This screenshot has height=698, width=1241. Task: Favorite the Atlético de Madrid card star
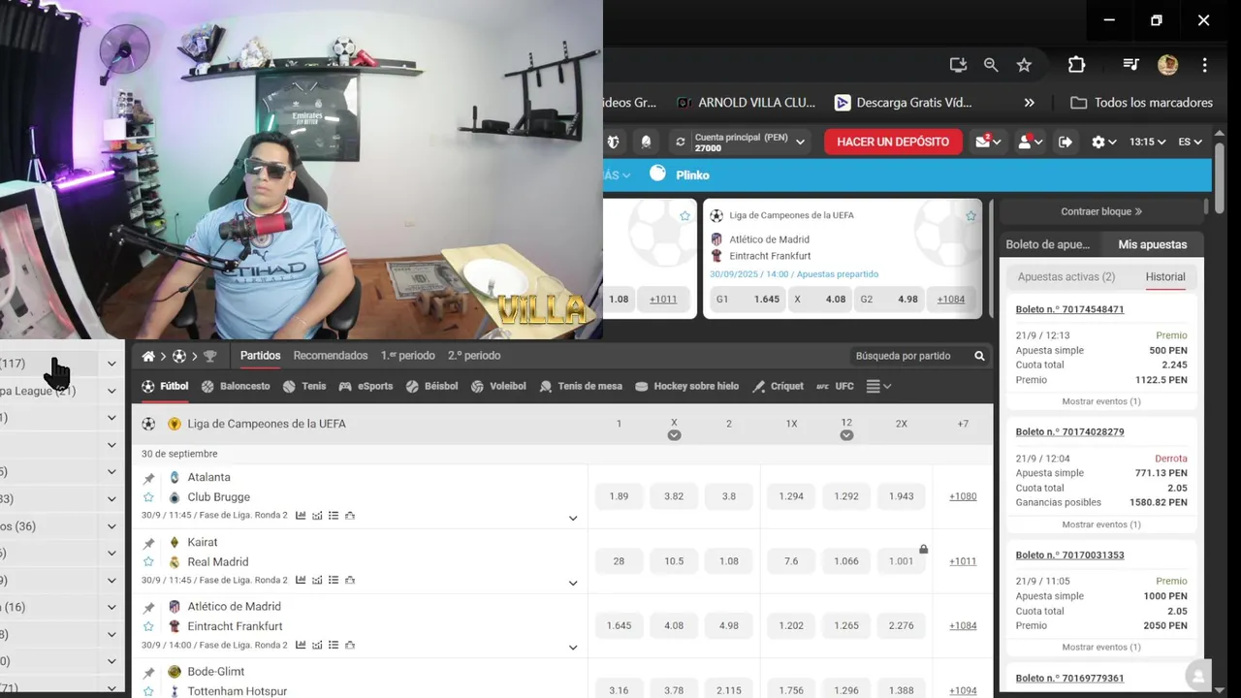[x=971, y=216]
